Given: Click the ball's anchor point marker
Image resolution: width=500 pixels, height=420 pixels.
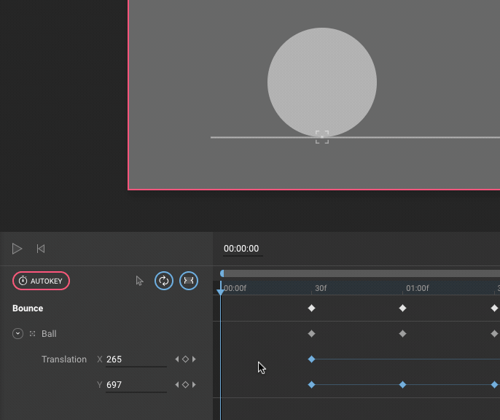Looking at the screenshot, I should [x=322, y=137].
